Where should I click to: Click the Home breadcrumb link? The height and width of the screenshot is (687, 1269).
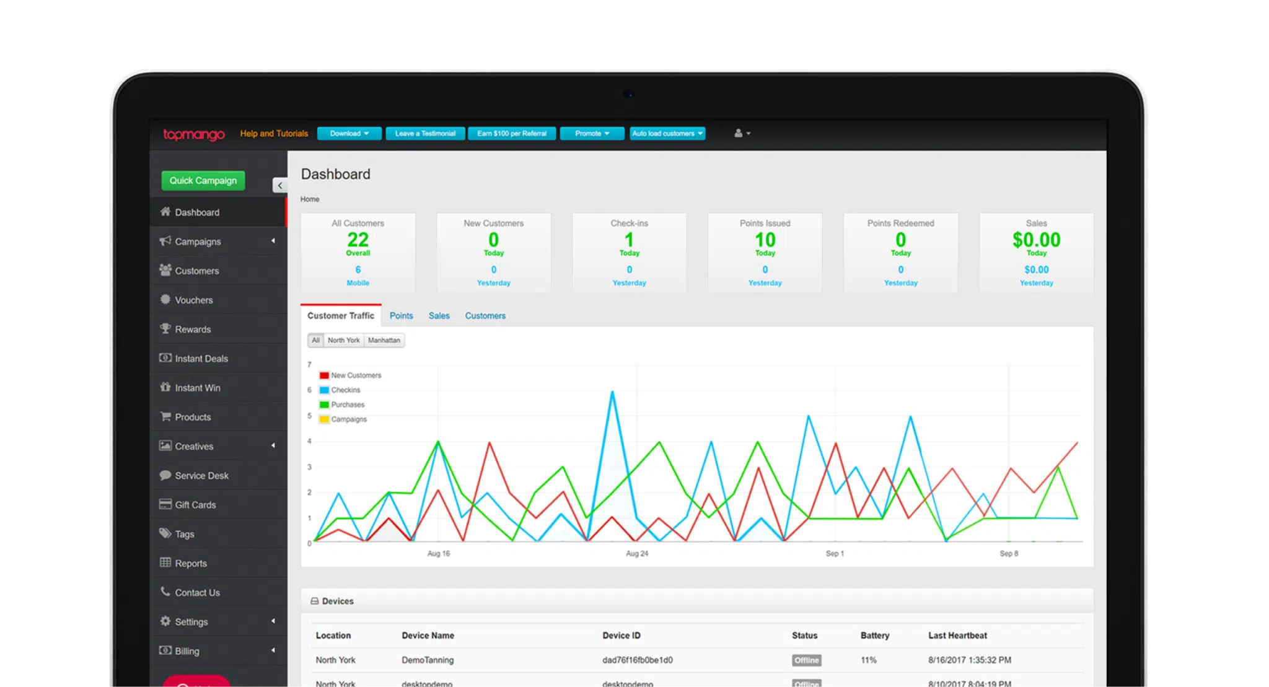[x=310, y=199]
